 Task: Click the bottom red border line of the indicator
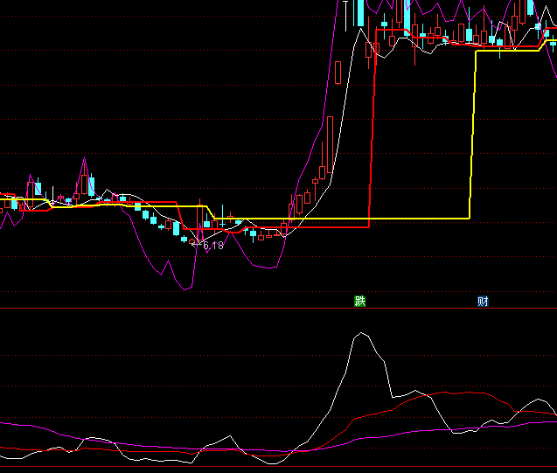(262, 466)
